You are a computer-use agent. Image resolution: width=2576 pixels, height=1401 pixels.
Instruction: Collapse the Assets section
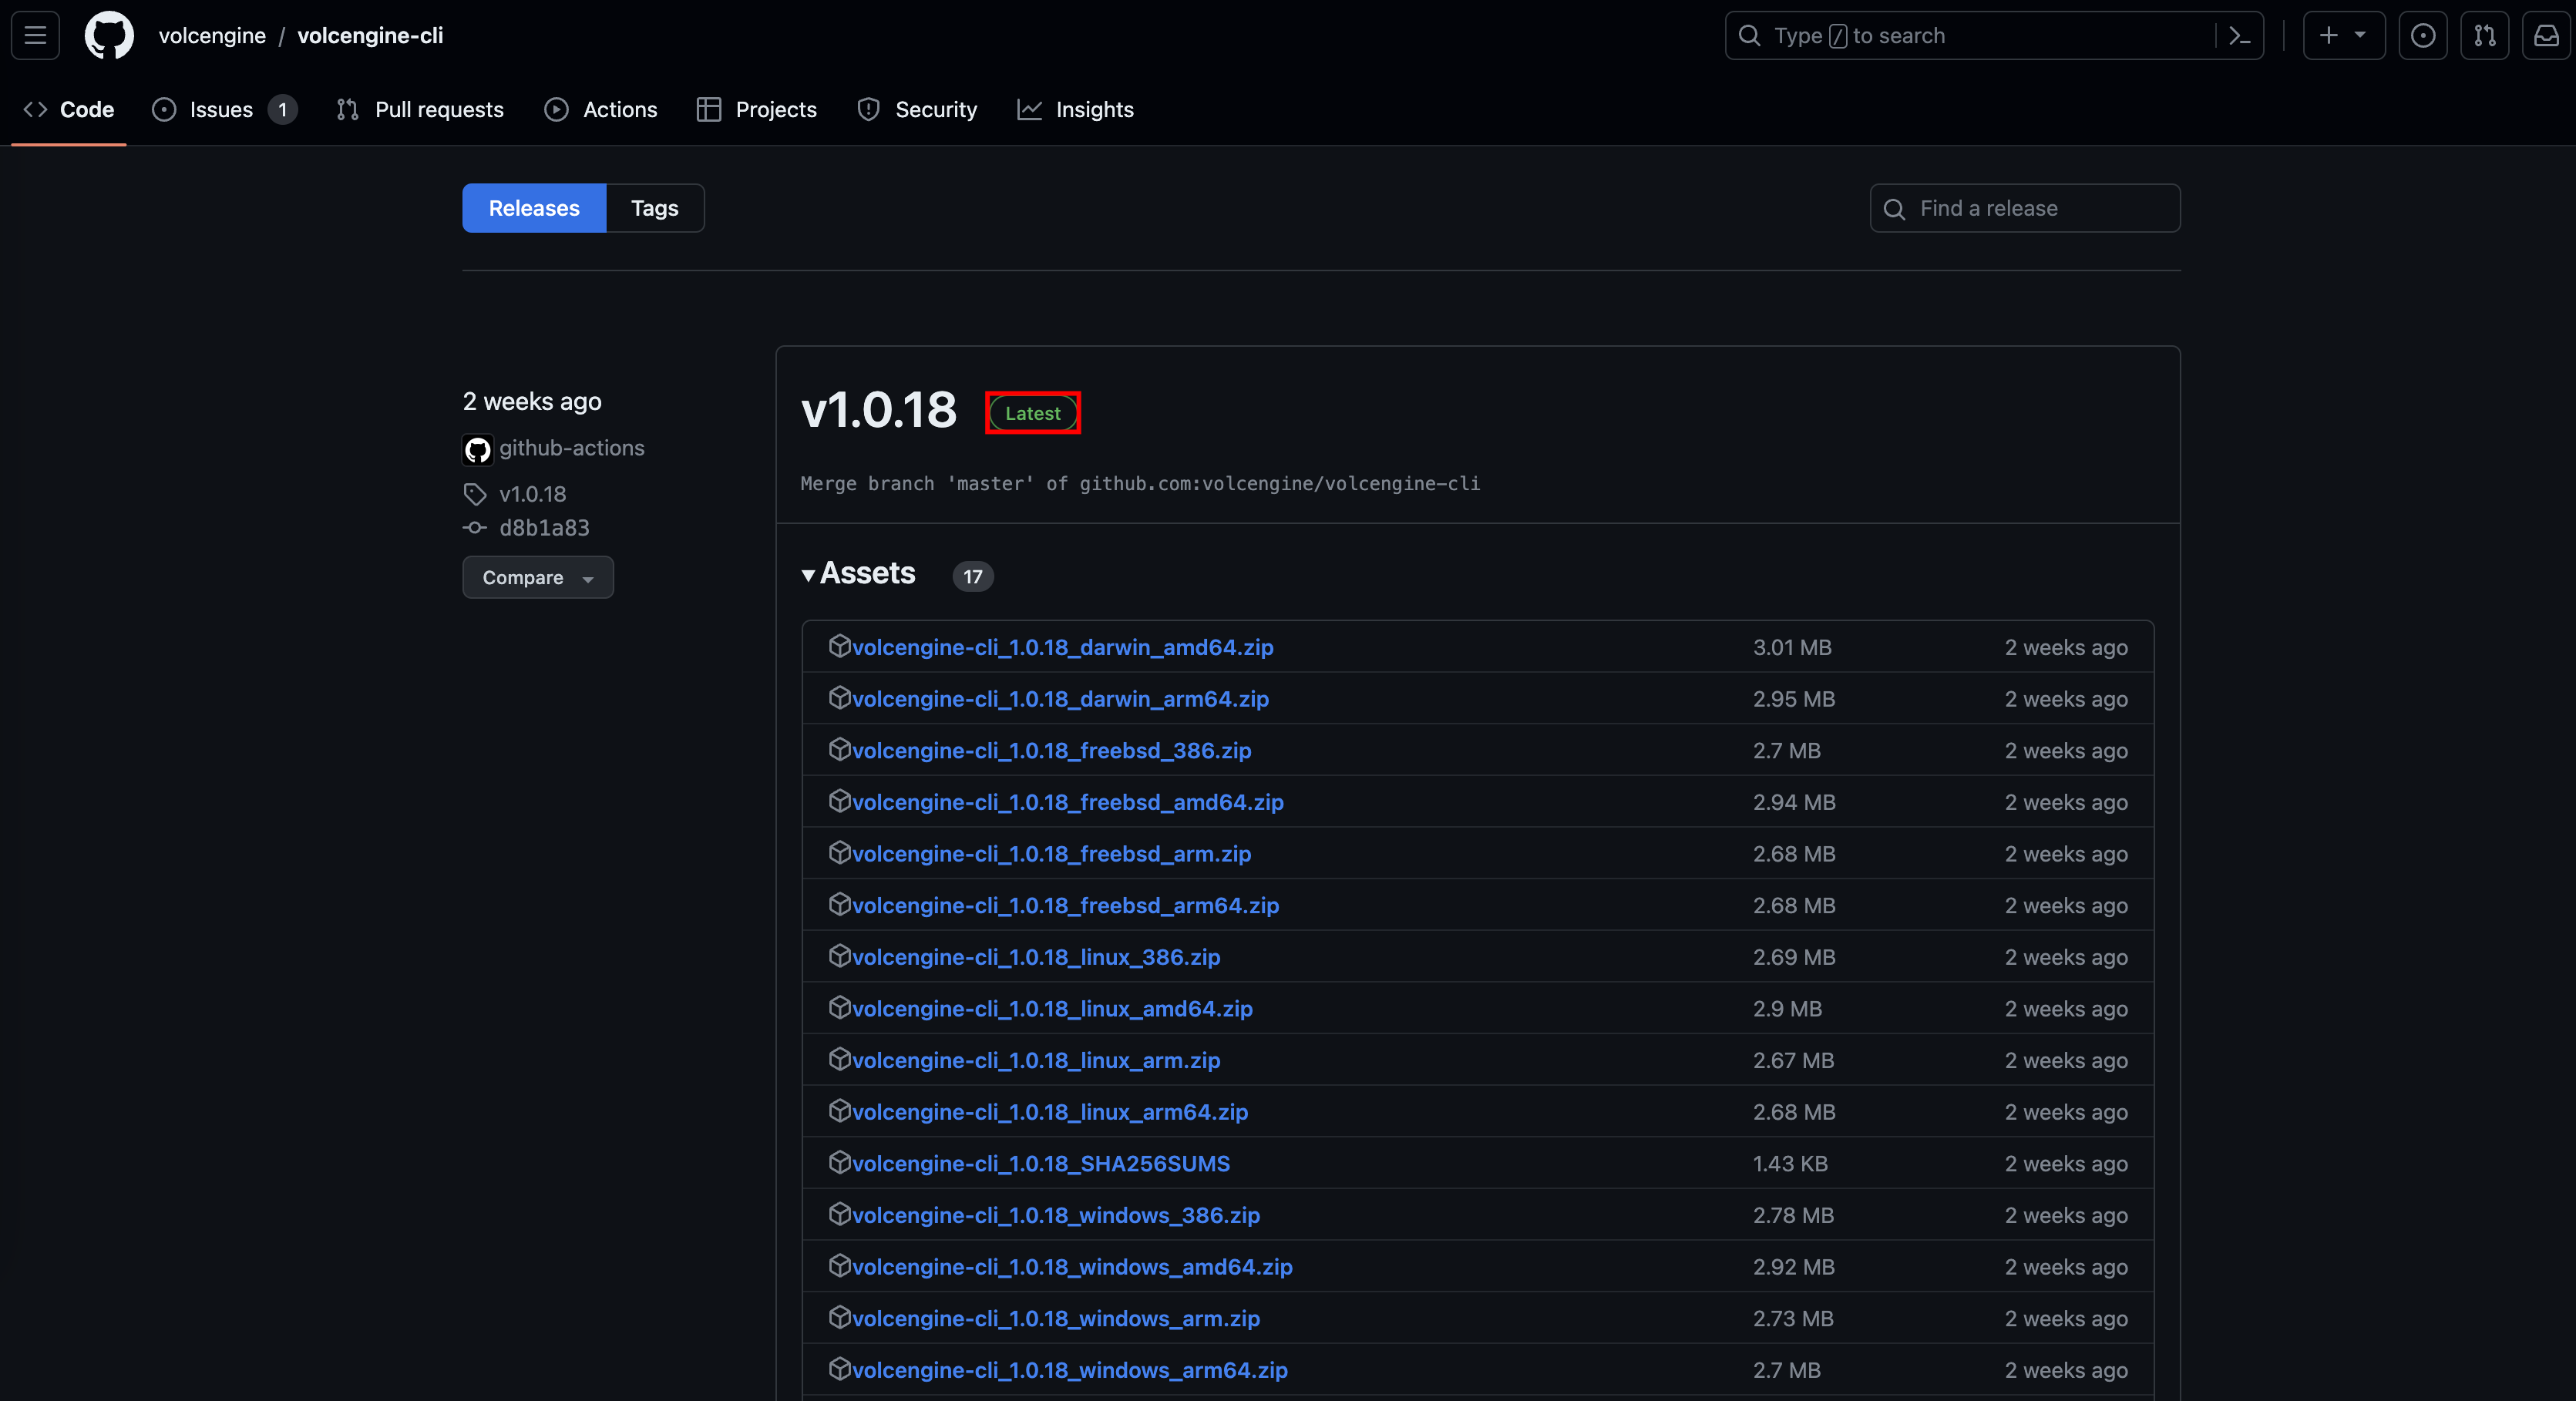click(859, 574)
